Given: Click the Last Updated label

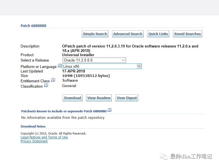Looking at the screenshot, I should point(32,71).
